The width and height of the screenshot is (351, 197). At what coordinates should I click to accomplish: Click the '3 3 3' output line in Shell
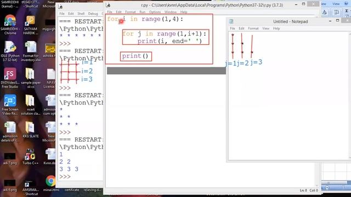(69, 169)
